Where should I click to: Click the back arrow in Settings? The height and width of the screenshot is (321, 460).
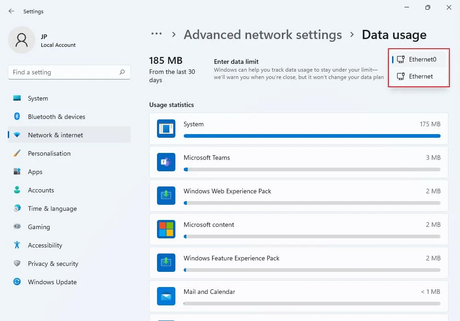11,11
